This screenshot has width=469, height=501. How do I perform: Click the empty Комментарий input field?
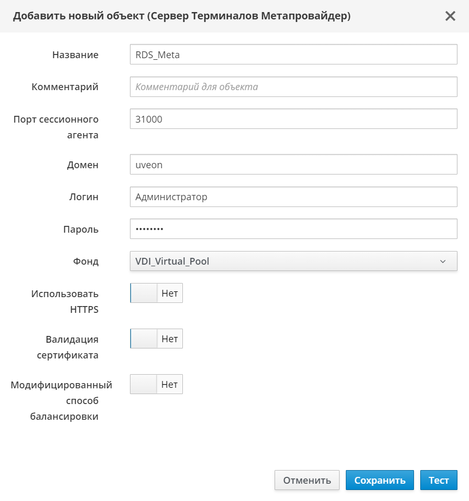pos(293,87)
